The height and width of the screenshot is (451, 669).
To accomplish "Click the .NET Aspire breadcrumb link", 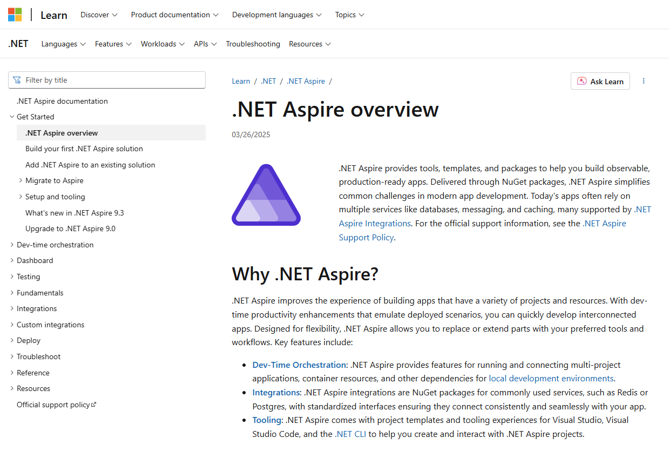I will [306, 81].
